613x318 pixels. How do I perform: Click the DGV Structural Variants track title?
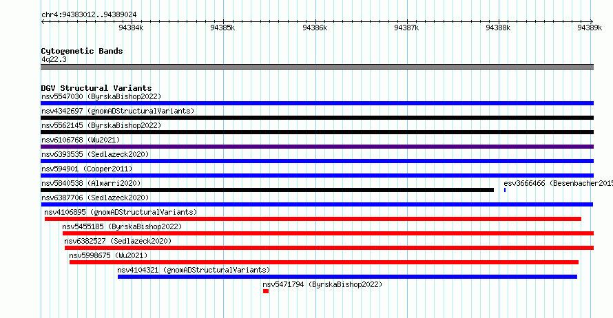(96, 88)
